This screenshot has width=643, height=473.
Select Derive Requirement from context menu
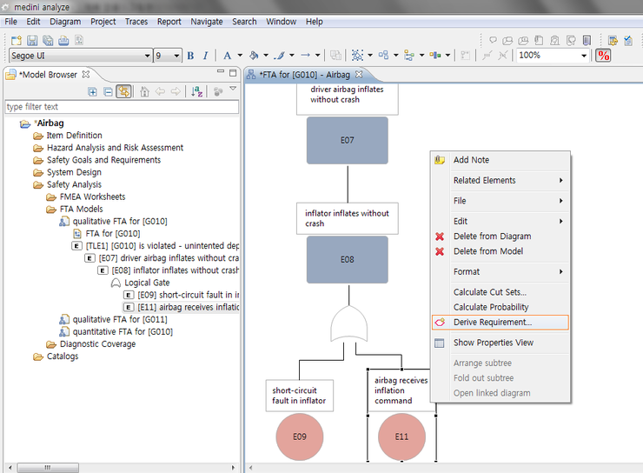[x=492, y=322]
